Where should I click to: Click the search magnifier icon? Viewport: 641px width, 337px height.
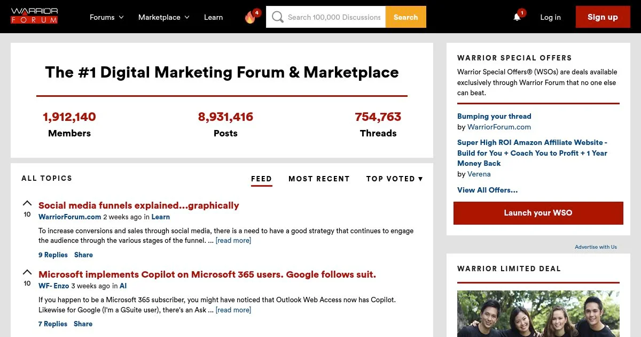coord(277,17)
